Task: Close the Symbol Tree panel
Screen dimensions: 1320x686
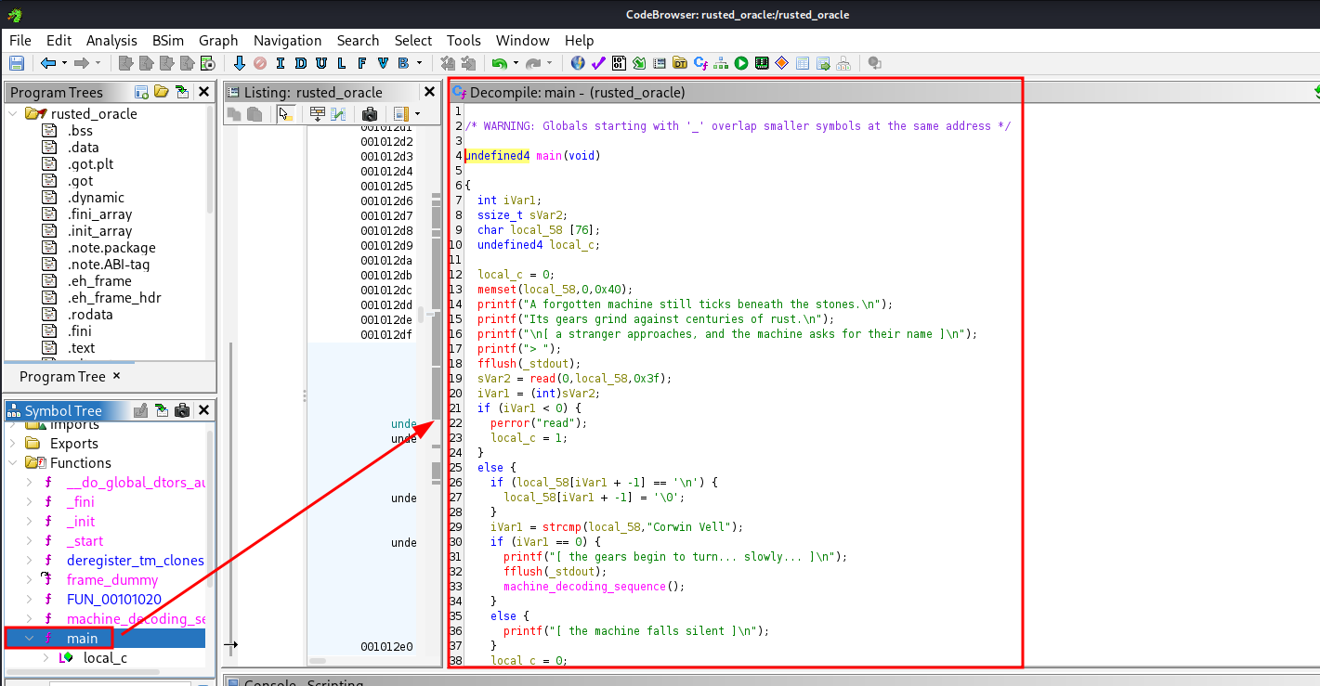Action: coord(204,410)
